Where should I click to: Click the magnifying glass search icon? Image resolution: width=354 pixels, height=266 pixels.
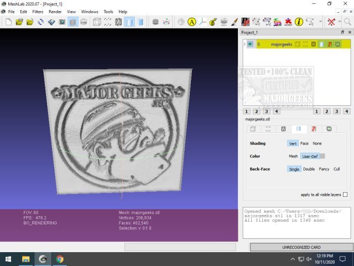348,22
